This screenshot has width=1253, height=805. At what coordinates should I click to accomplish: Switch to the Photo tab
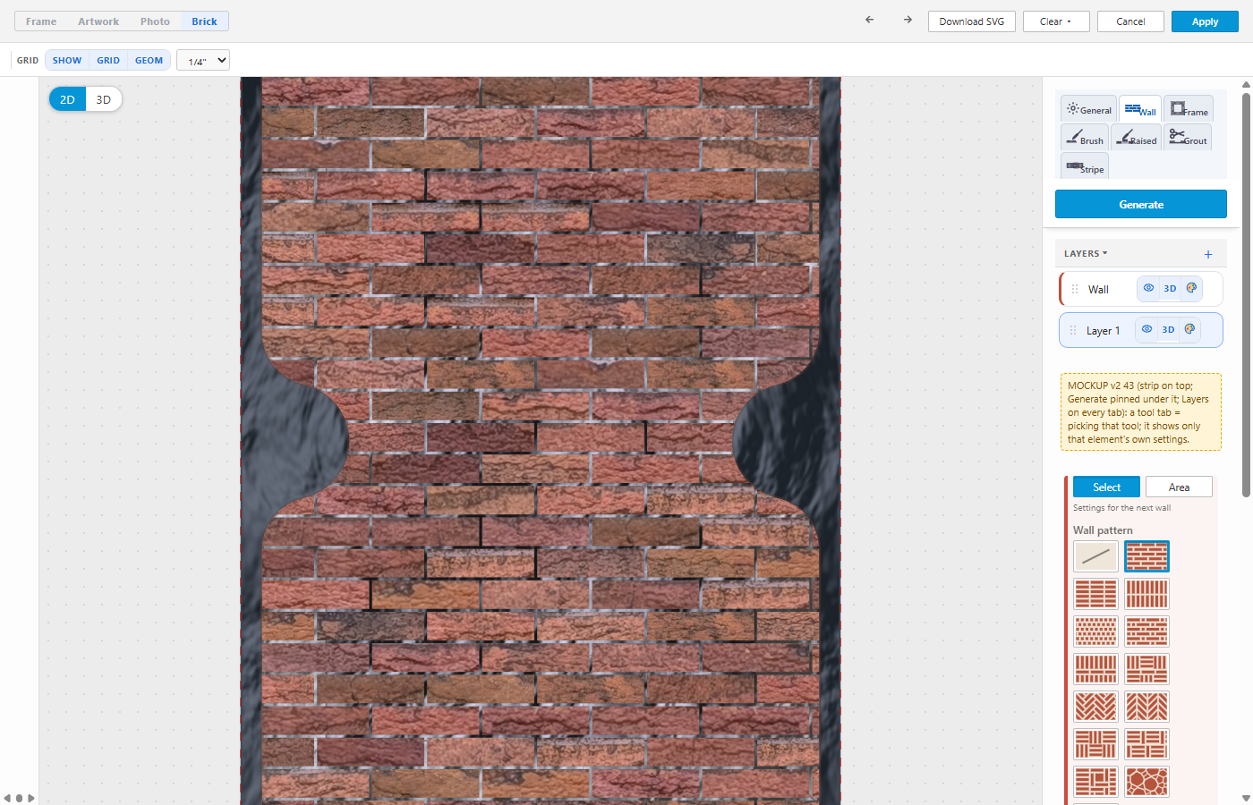click(x=155, y=21)
